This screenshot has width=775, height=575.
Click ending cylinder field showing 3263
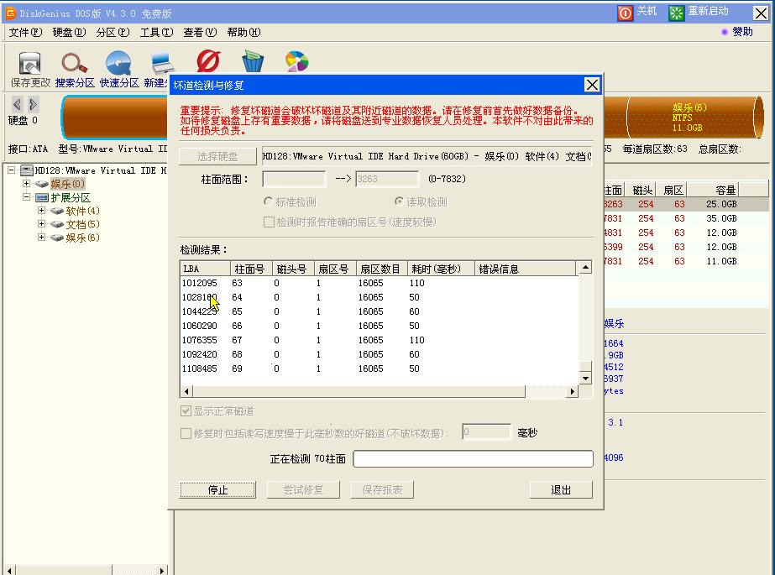tap(387, 179)
